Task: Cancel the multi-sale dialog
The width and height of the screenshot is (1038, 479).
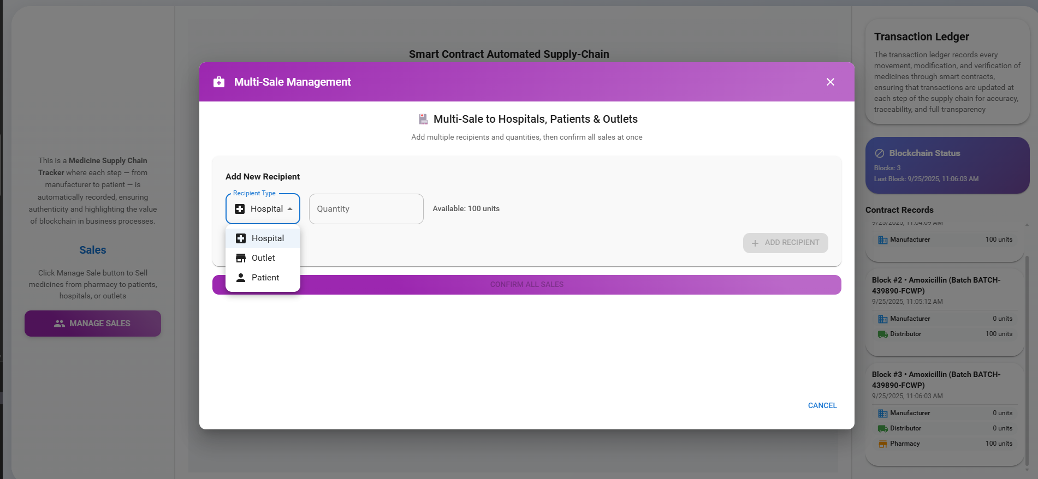Action: [822, 405]
